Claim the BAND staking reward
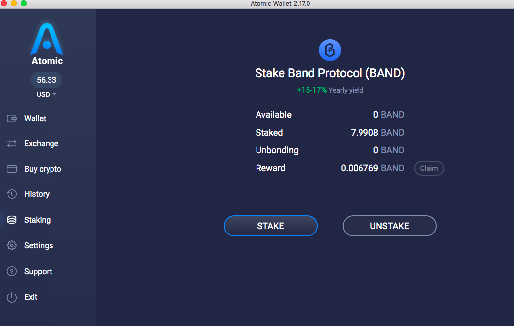The height and width of the screenshot is (326, 514). pos(429,168)
